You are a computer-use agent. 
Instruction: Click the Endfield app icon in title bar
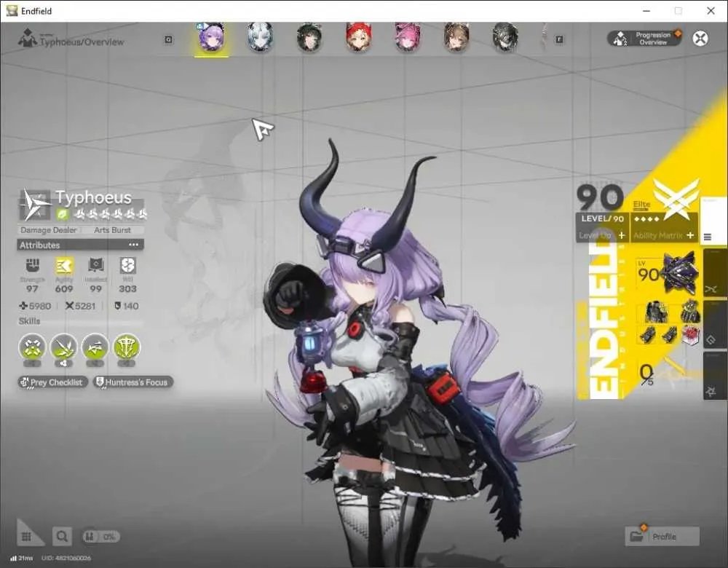(x=12, y=11)
